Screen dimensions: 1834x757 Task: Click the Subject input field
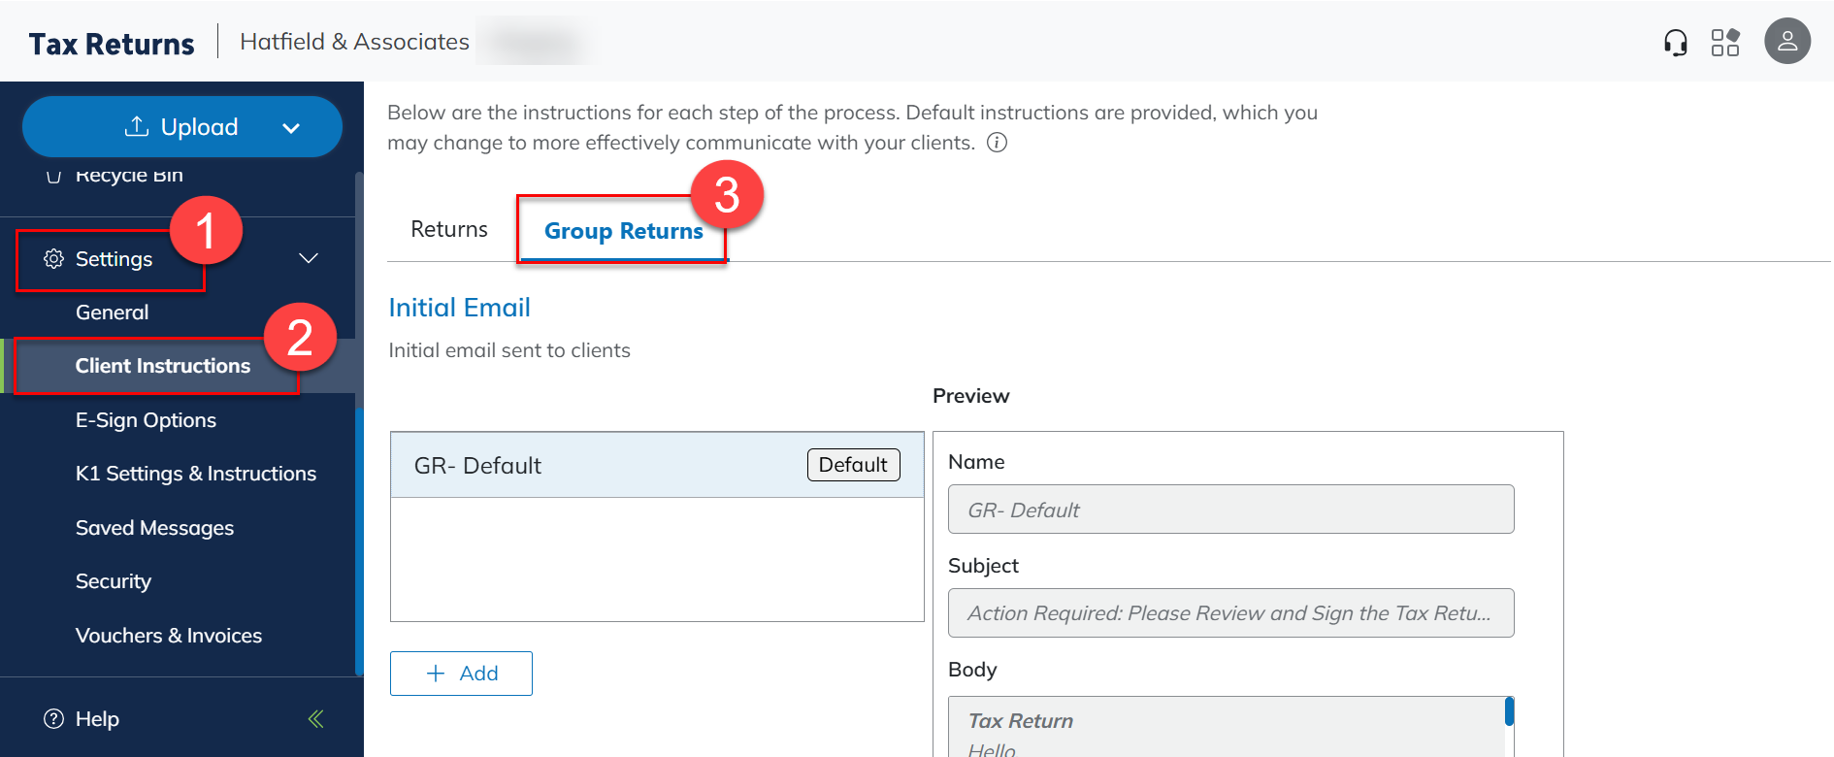(x=1229, y=613)
